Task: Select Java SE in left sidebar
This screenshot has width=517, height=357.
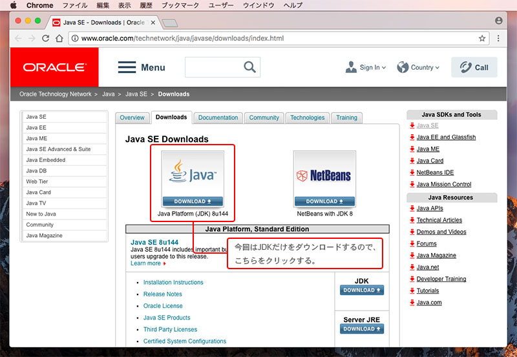Action: 65,117
